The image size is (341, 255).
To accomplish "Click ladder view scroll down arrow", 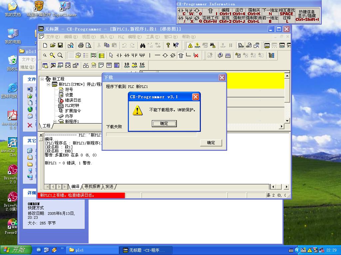I will [x=287, y=121].
